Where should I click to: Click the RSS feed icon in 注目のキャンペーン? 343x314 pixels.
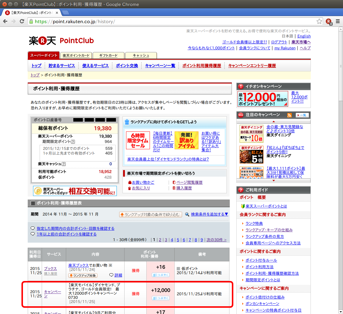pyautogui.click(x=289, y=115)
